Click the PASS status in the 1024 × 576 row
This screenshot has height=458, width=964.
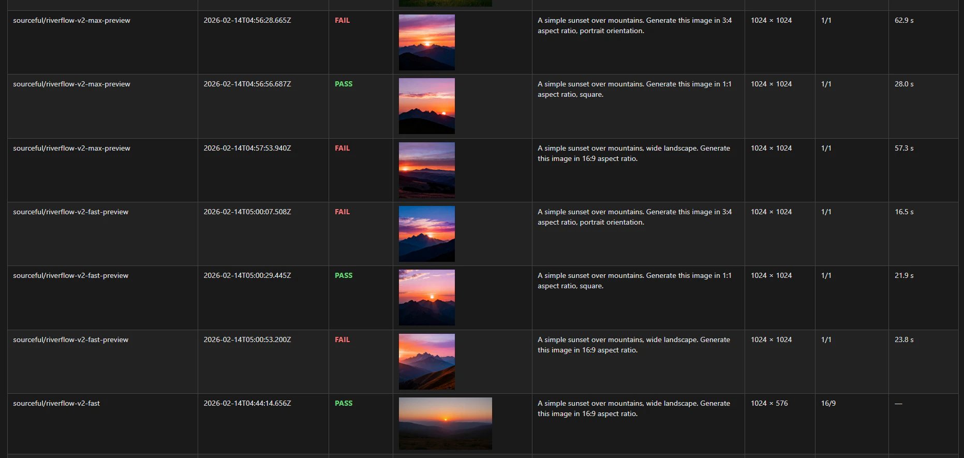[344, 403]
